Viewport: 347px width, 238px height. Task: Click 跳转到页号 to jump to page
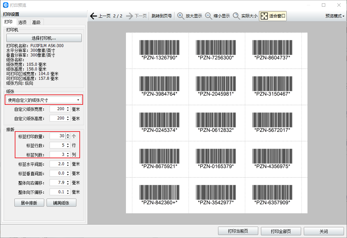[161, 16]
